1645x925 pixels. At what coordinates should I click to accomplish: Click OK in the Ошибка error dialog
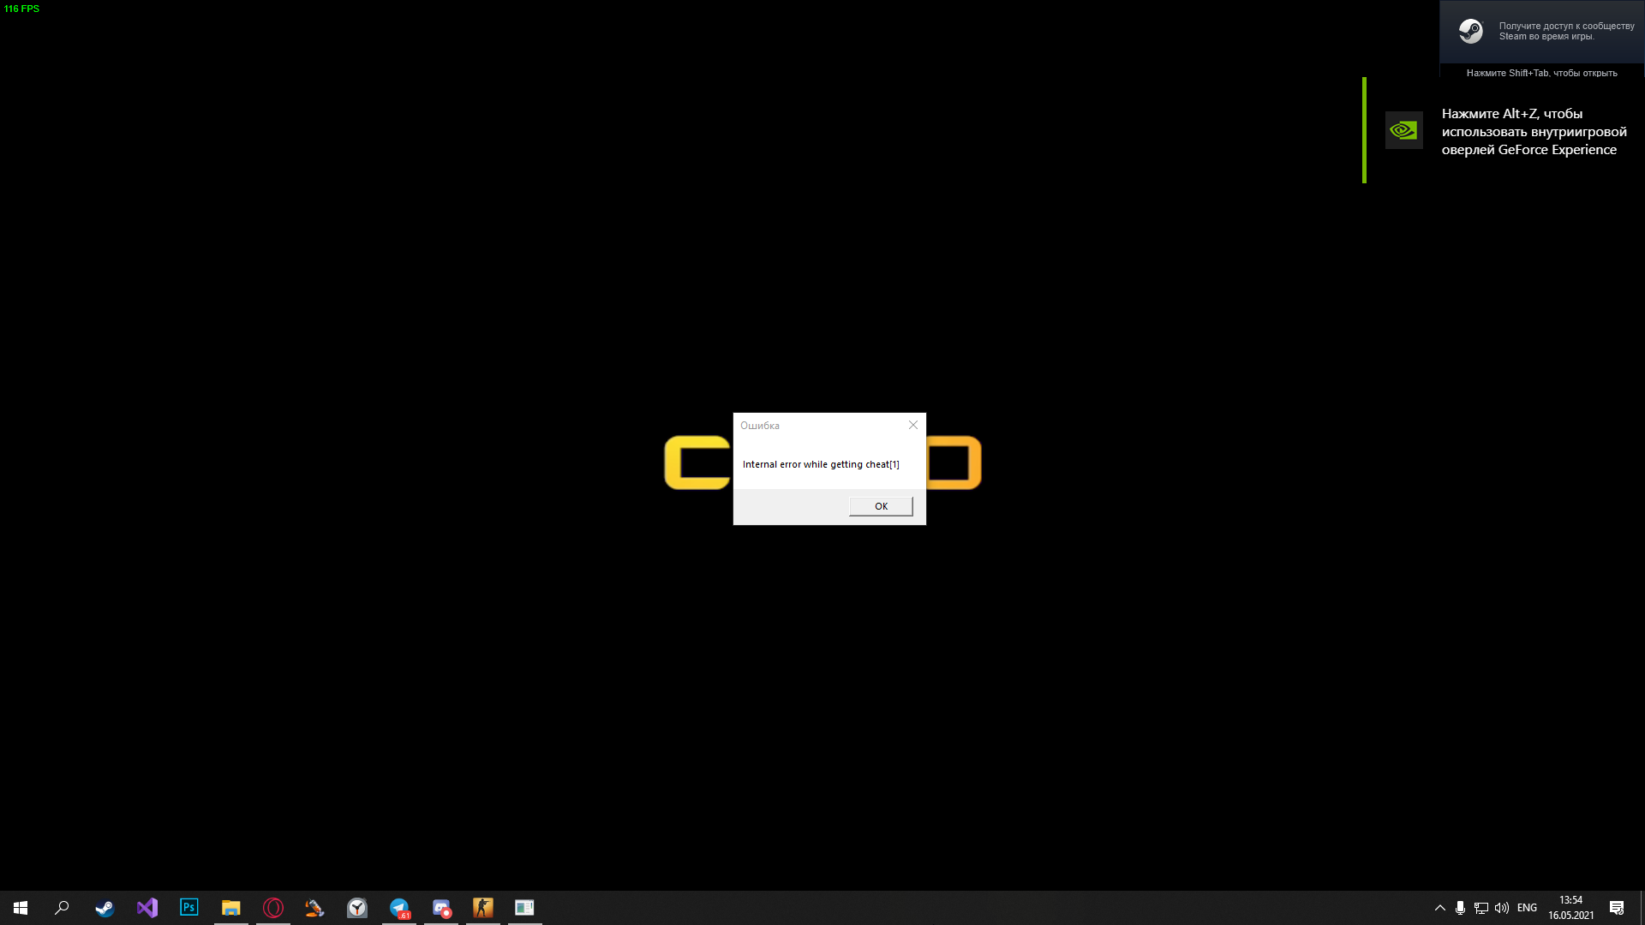(881, 506)
